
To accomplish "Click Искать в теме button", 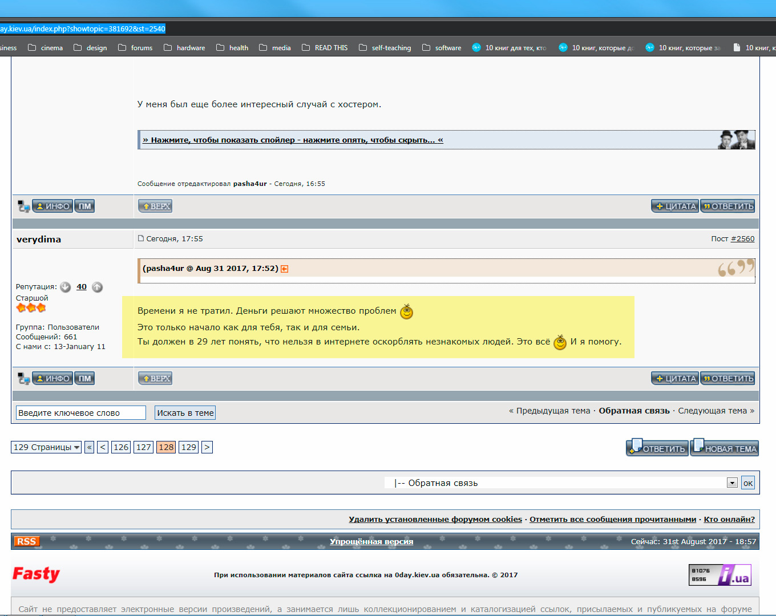I will (185, 413).
